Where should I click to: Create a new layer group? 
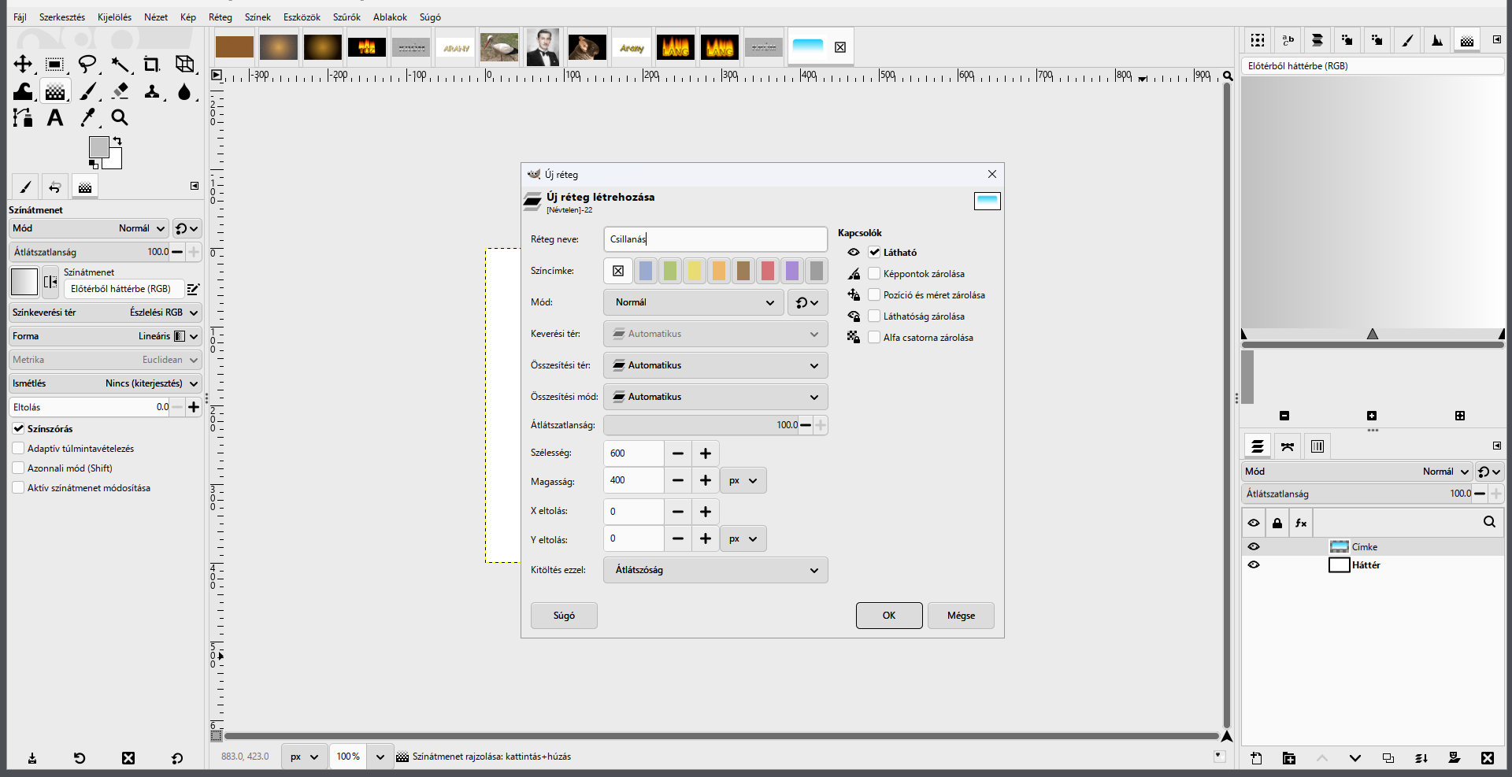1289,758
